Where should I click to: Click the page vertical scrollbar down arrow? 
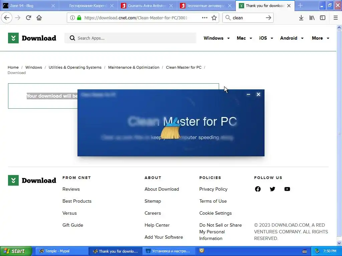(x=339, y=243)
